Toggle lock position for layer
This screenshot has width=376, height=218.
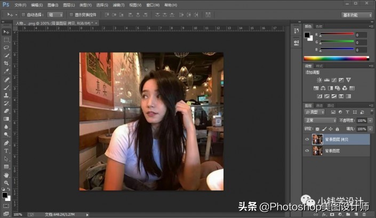pyautogui.click(x=331, y=129)
